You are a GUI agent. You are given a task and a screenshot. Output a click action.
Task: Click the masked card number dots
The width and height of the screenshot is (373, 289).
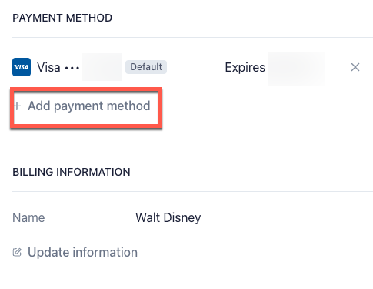(x=73, y=68)
